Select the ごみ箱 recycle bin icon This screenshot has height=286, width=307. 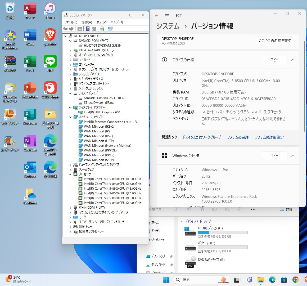[x=10, y=11]
